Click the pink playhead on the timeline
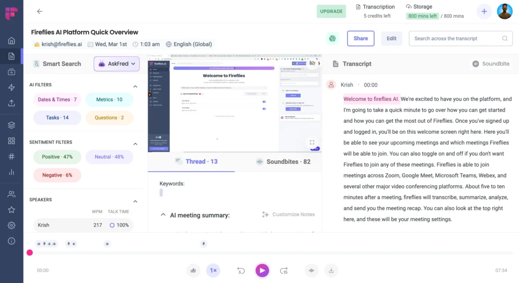 [x=30, y=253]
